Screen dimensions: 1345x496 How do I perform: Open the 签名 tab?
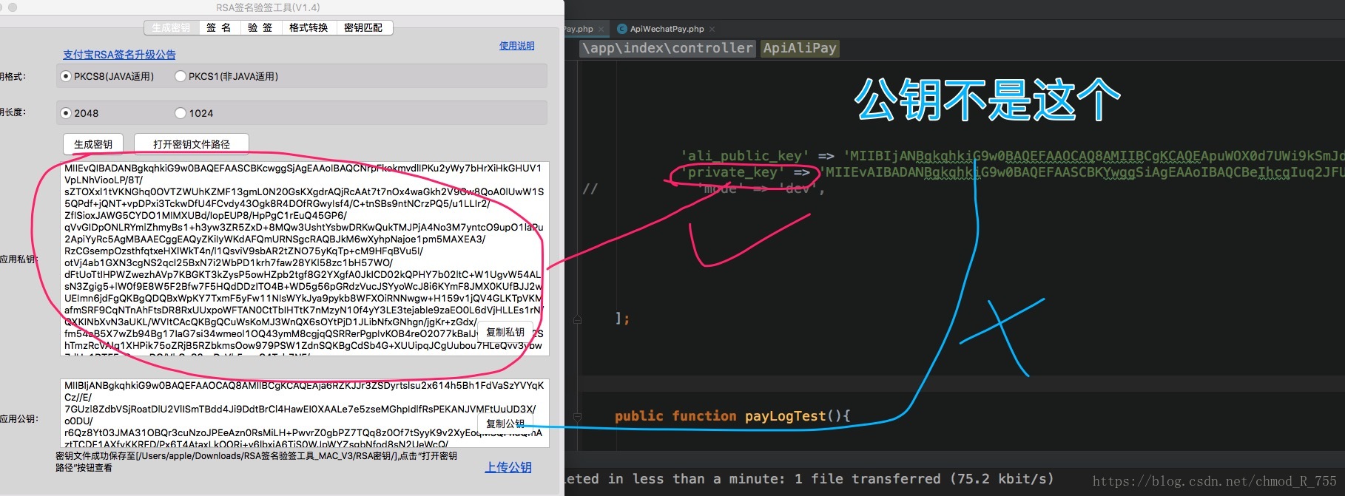click(x=218, y=28)
